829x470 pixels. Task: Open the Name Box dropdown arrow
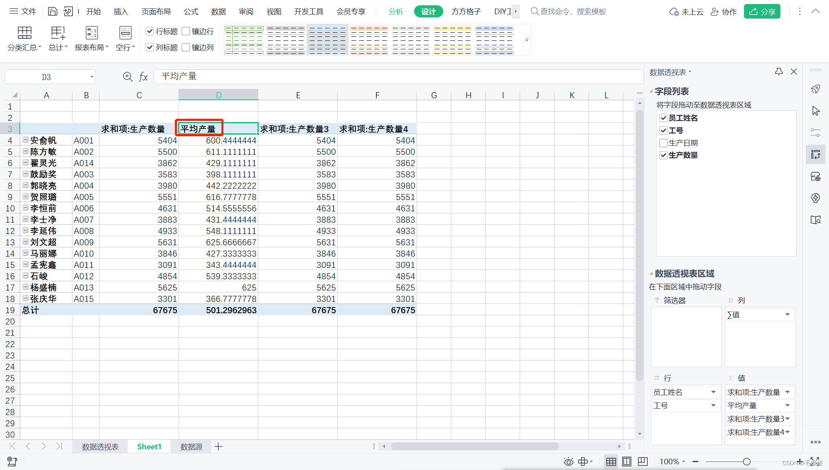(x=92, y=77)
